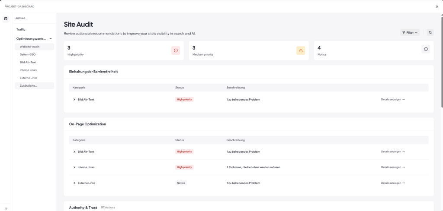The height and width of the screenshot is (211, 443).
Task: Click the High priority badge in Interne Links row
Action: click(184, 167)
